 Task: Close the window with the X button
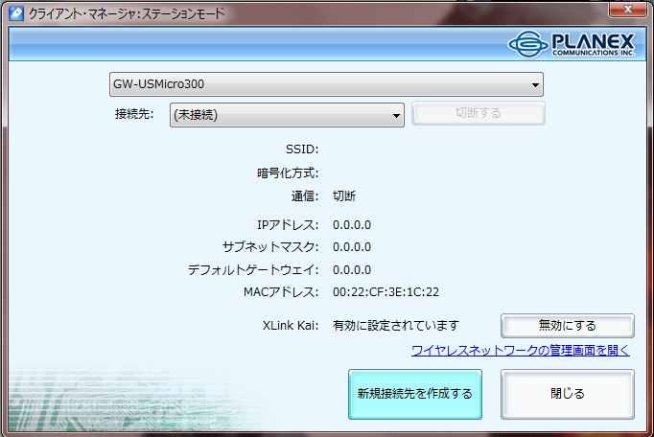(628, 10)
